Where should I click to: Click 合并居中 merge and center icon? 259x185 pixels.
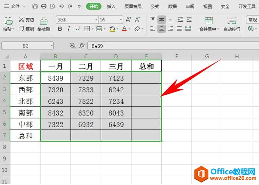[x=209, y=21]
